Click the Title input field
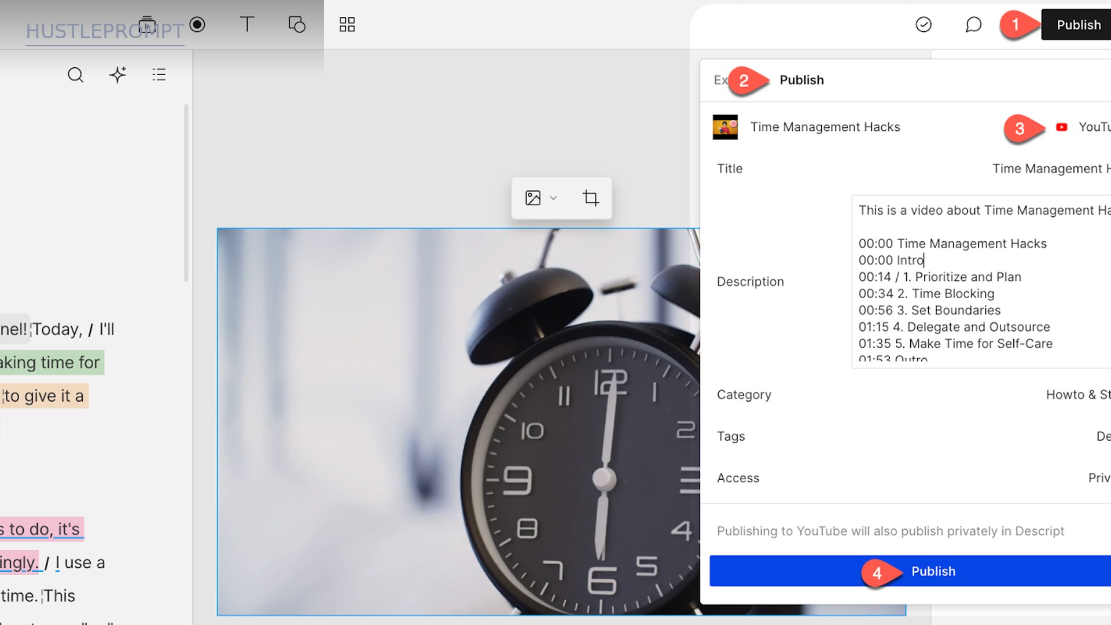The image size is (1111, 625). pos(1051,168)
